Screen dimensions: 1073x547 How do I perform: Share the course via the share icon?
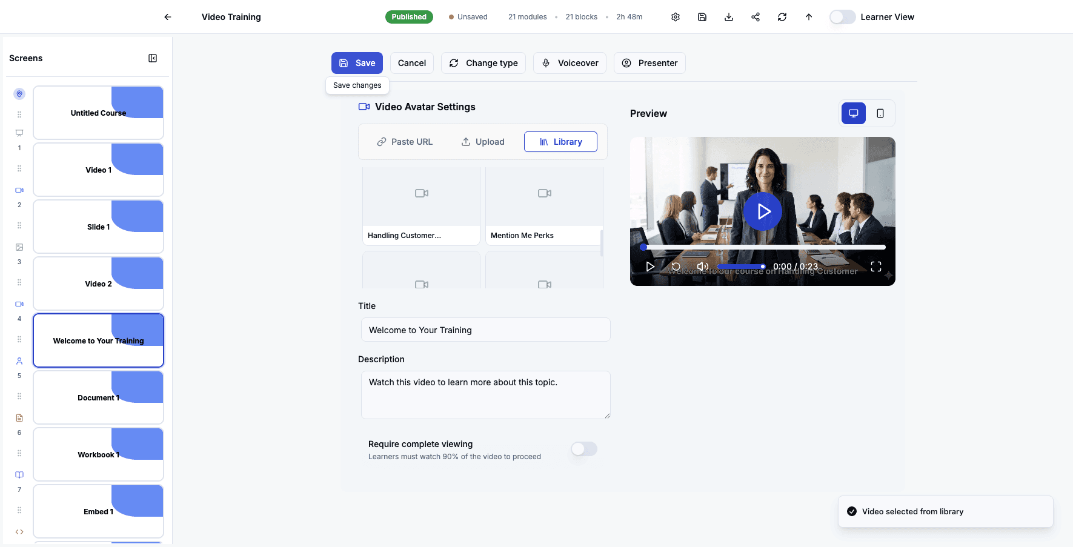tap(755, 16)
